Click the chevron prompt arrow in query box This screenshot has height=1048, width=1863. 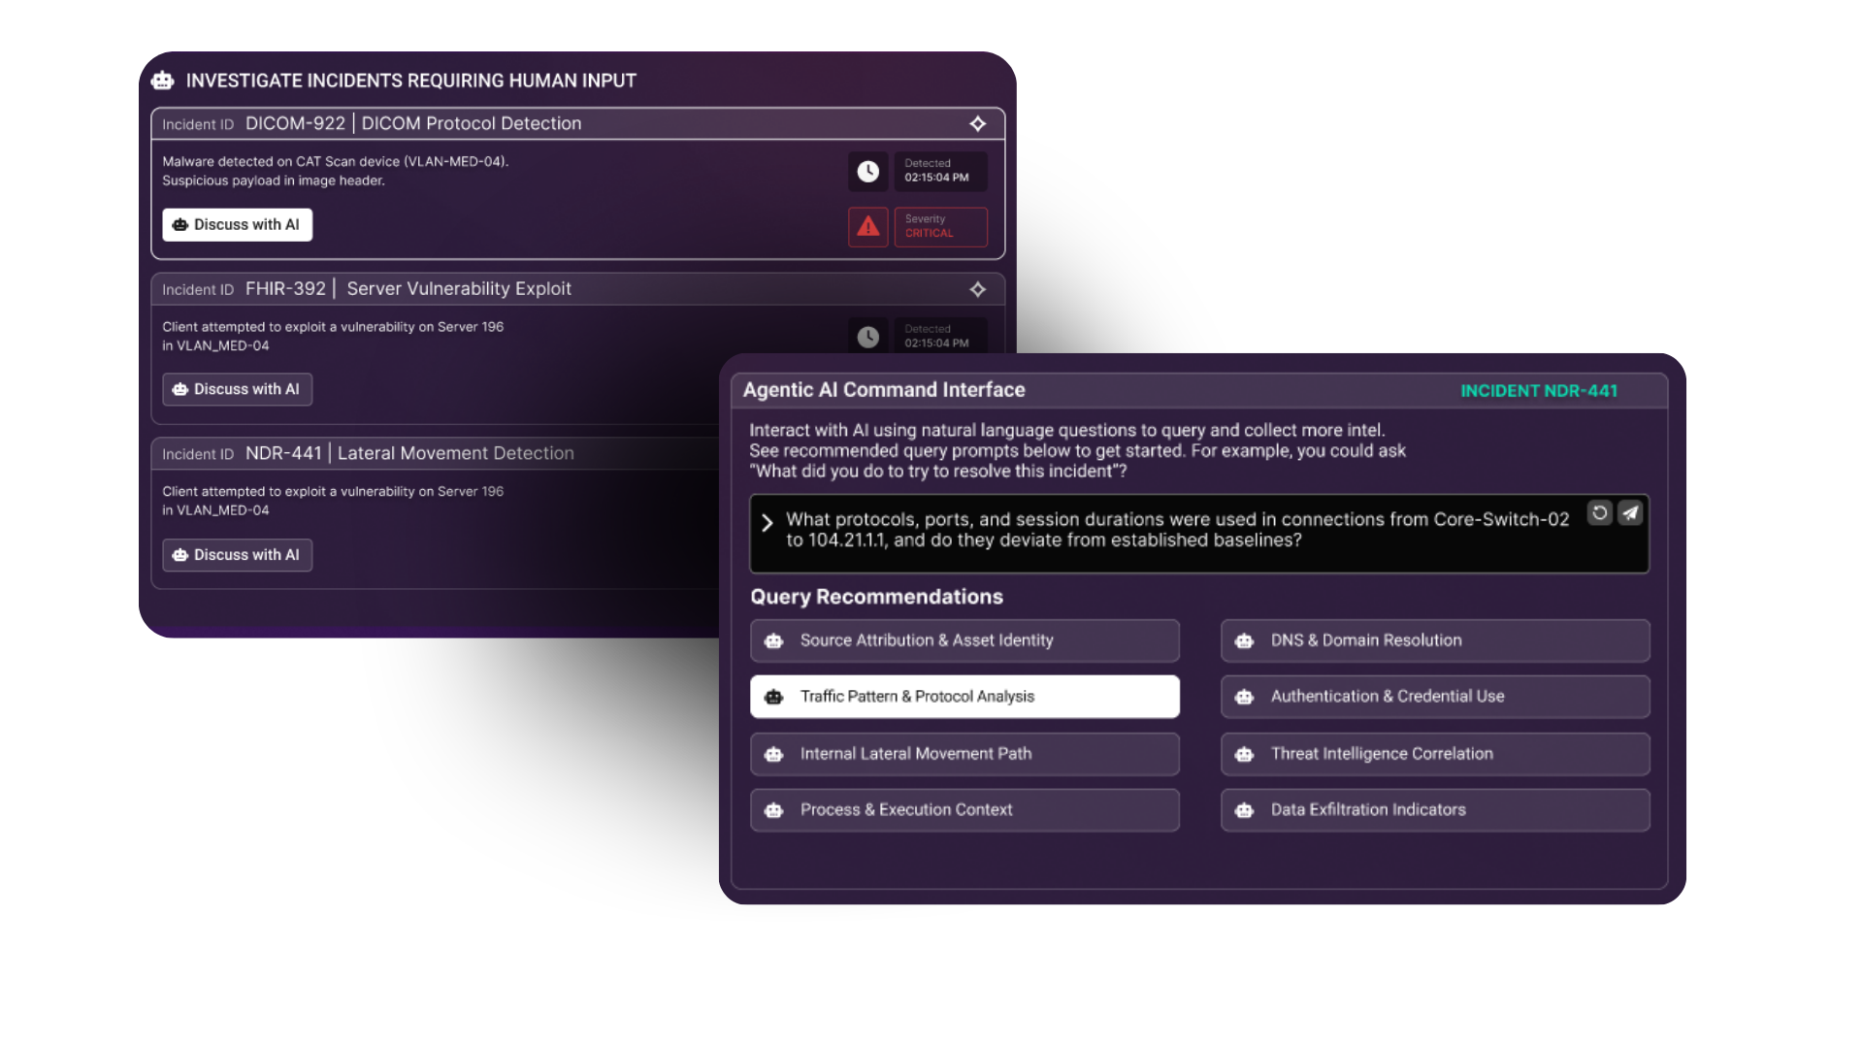[767, 523]
